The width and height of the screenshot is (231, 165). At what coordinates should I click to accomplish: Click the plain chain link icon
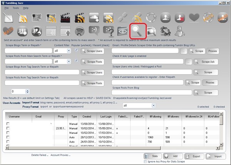coord(122,17)
